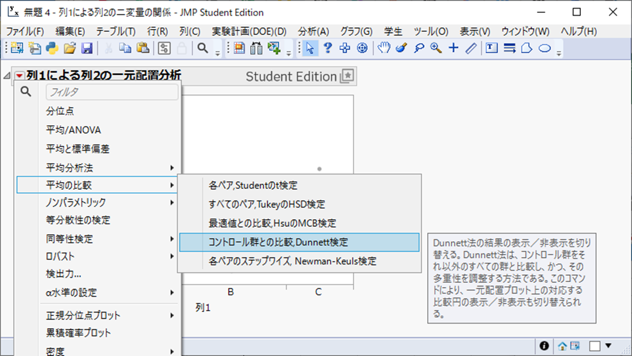
Task: Click the home window icon in the status bar
Action: (561, 346)
